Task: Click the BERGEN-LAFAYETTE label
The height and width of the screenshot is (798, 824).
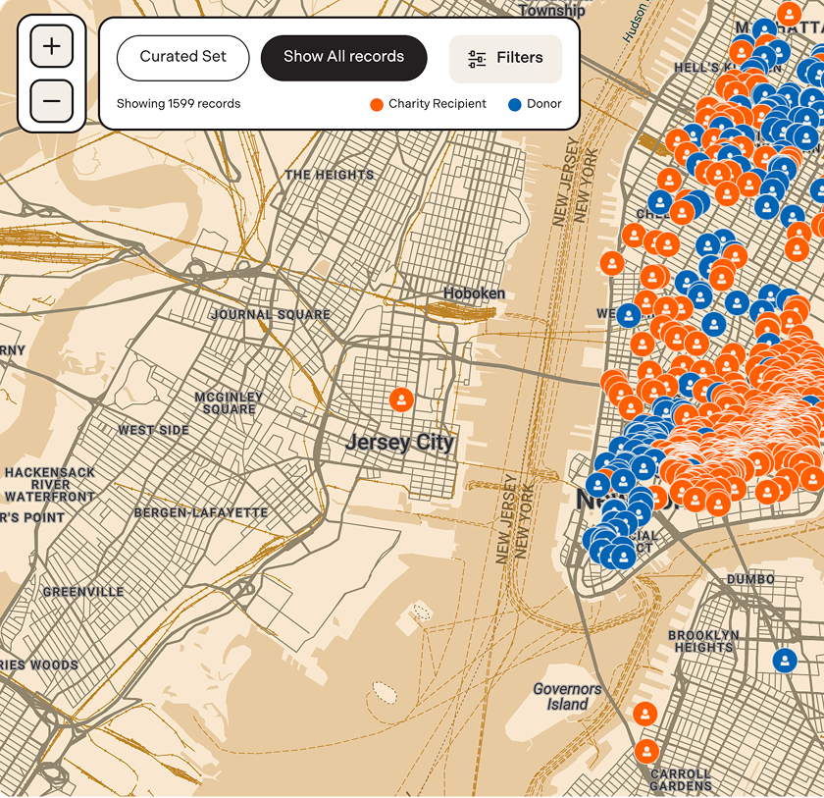Action: tap(201, 512)
